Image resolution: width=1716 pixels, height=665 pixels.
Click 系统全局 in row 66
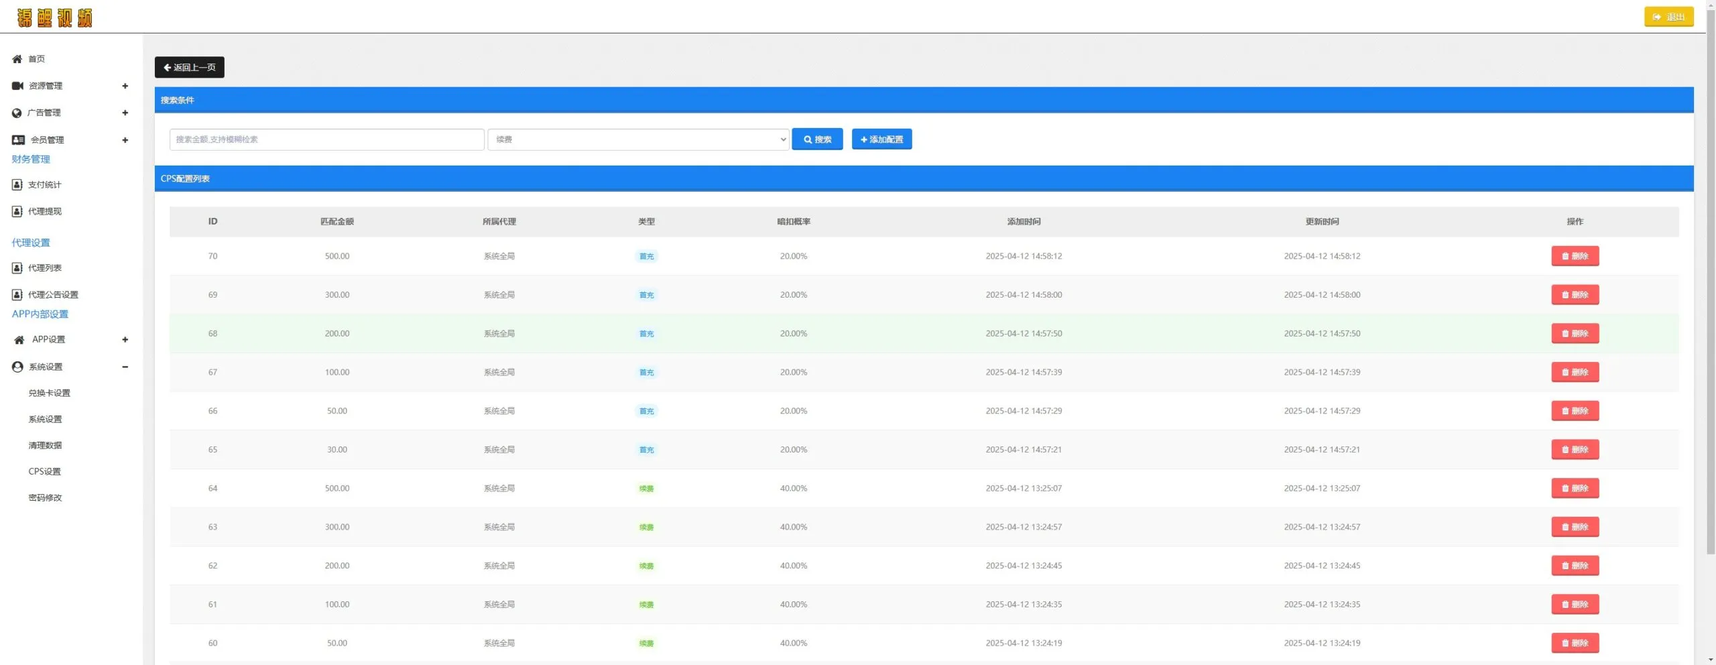pyautogui.click(x=499, y=411)
